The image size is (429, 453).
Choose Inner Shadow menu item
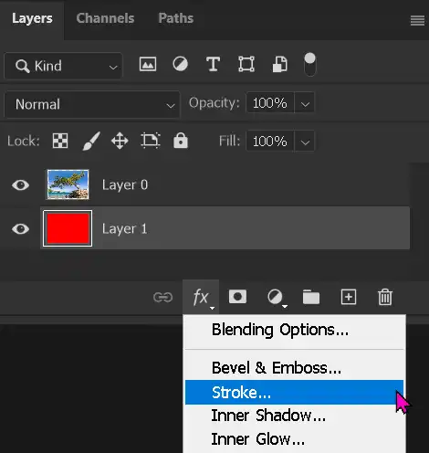[294, 416]
